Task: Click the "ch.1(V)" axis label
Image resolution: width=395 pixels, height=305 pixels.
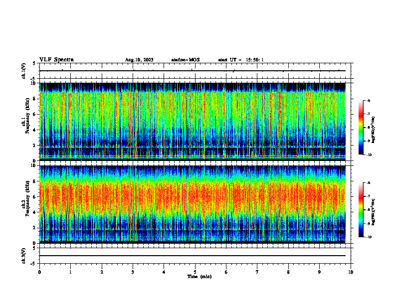Action: (24, 71)
